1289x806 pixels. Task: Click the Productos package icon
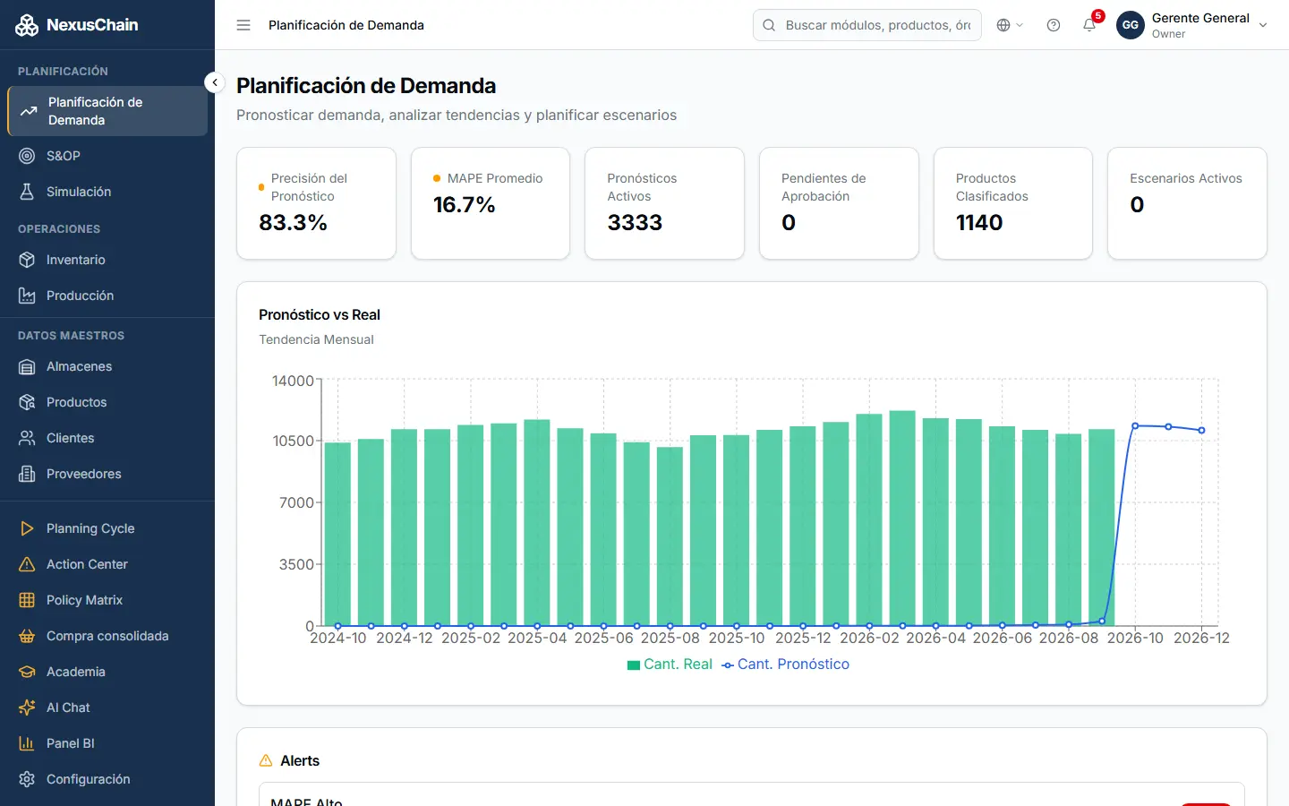pyautogui.click(x=27, y=402)
